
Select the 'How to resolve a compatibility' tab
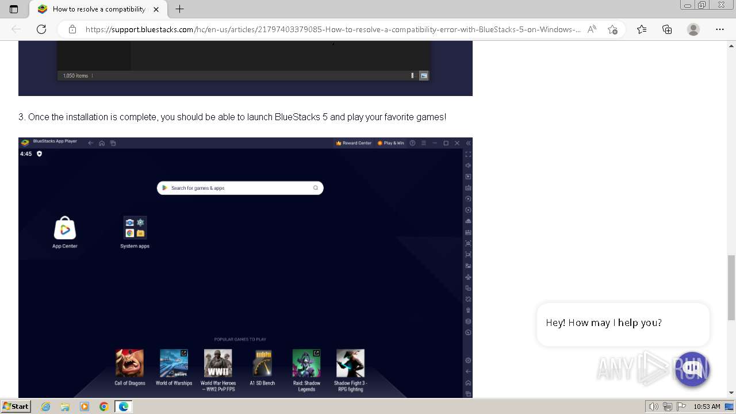tap(98, 9)
